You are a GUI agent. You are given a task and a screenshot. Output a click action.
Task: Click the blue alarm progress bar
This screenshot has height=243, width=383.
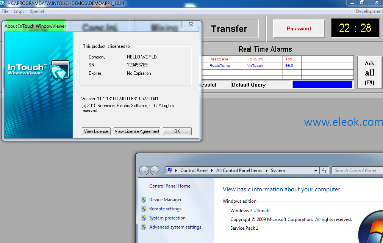click(323, 84)
